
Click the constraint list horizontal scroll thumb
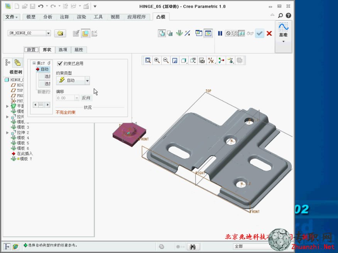(x=41, y=105)
